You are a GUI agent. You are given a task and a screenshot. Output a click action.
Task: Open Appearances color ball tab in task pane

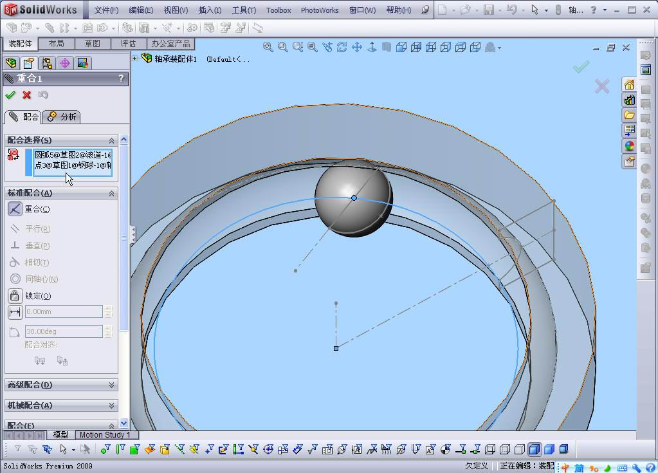pyautogui.click(x=629, y=146)
